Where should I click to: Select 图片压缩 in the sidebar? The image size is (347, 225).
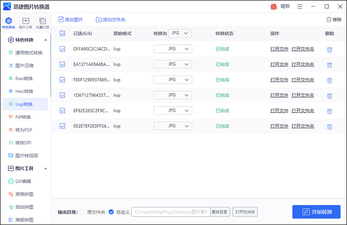click(x=24, y=65)
